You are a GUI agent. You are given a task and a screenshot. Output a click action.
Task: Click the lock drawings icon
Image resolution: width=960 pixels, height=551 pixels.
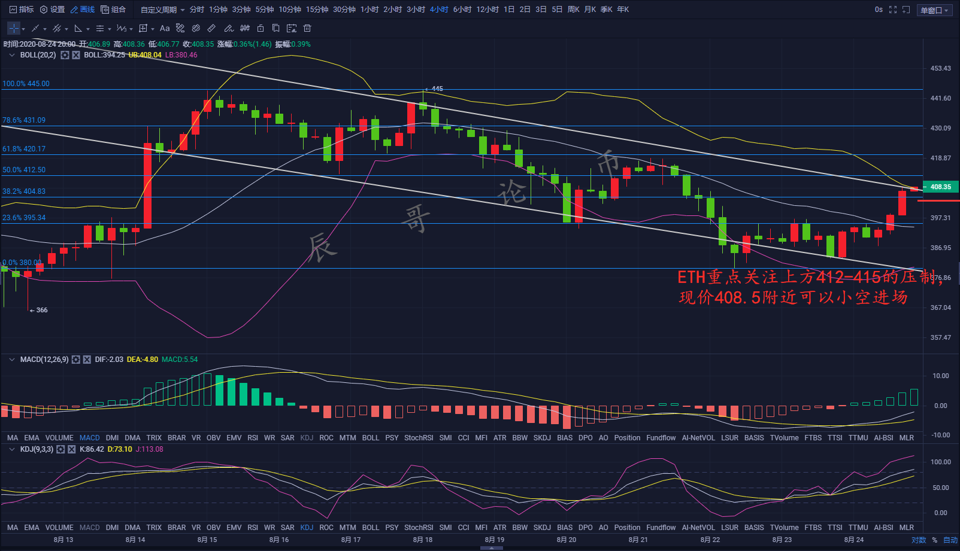[261, 28]
